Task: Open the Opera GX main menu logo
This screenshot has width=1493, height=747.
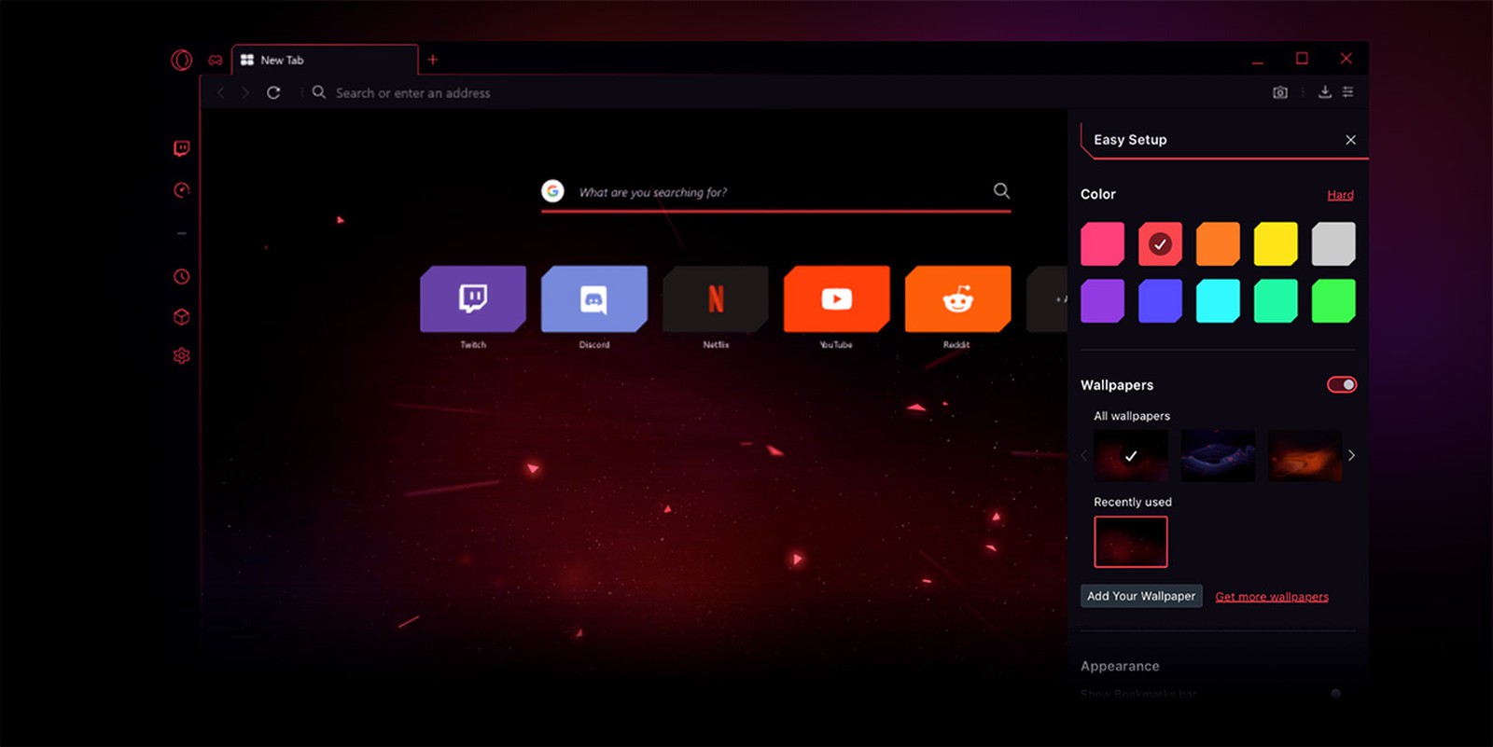Action: (181, 60)
